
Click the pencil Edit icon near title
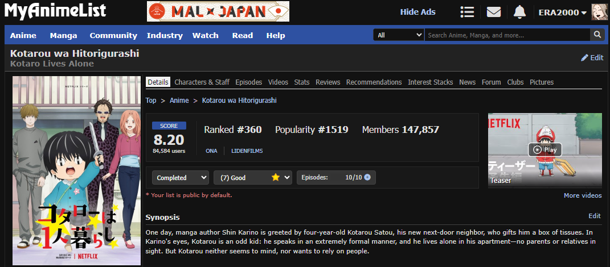(592, 58)
